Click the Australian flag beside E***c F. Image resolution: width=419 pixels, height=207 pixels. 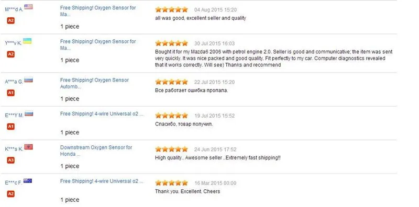28,180
